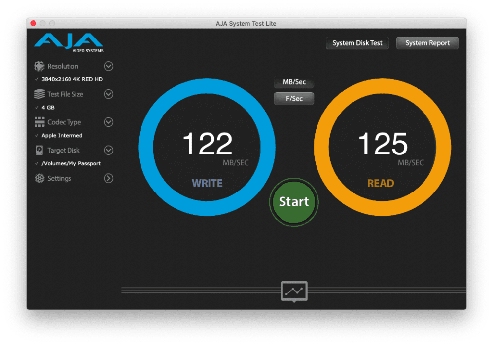Screen dimensions: 493x345
Task: Click the Resolution chip icon
Action: click(39, 66)
